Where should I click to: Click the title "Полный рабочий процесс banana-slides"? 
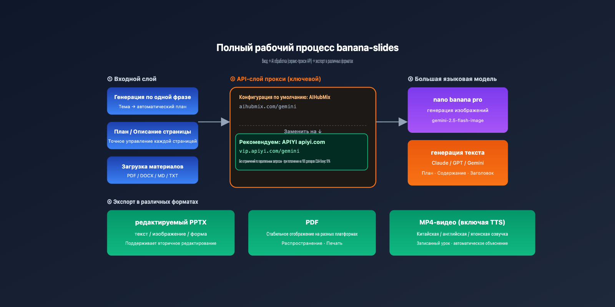[307, 48]
